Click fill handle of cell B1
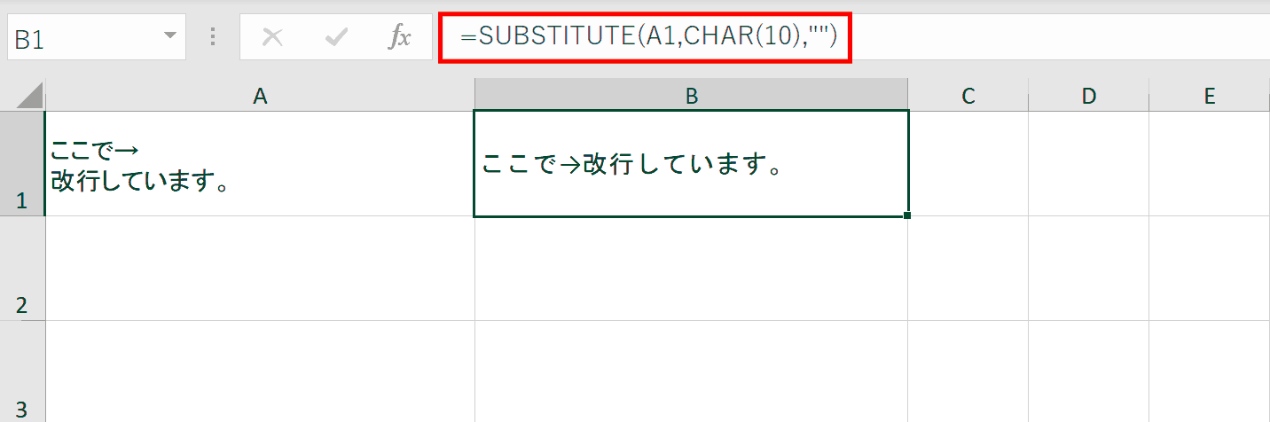 [x=906, y=215]
